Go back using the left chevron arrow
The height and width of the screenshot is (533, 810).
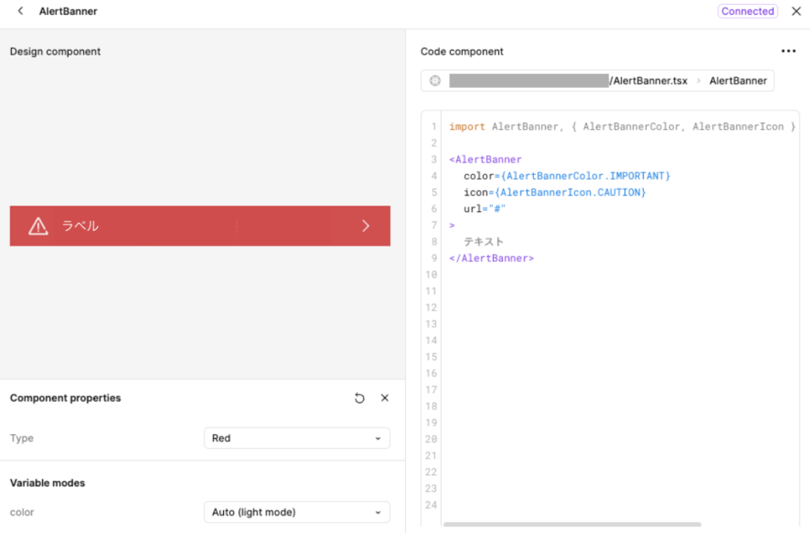coord(21,11)
